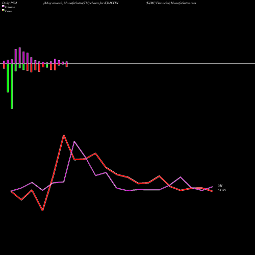Viewport: 255px width, 255px height.
Task: Click the lowest trough of the red line
Action: (x=42, y=210)
